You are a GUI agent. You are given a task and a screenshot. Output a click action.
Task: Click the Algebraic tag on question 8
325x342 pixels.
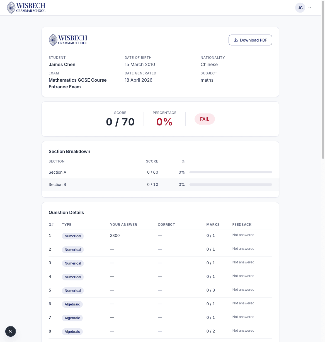click(x=72, y=332)
